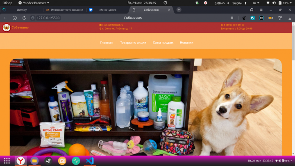
Task: Open Товары по акции nav link
Action: click(133, 43)
